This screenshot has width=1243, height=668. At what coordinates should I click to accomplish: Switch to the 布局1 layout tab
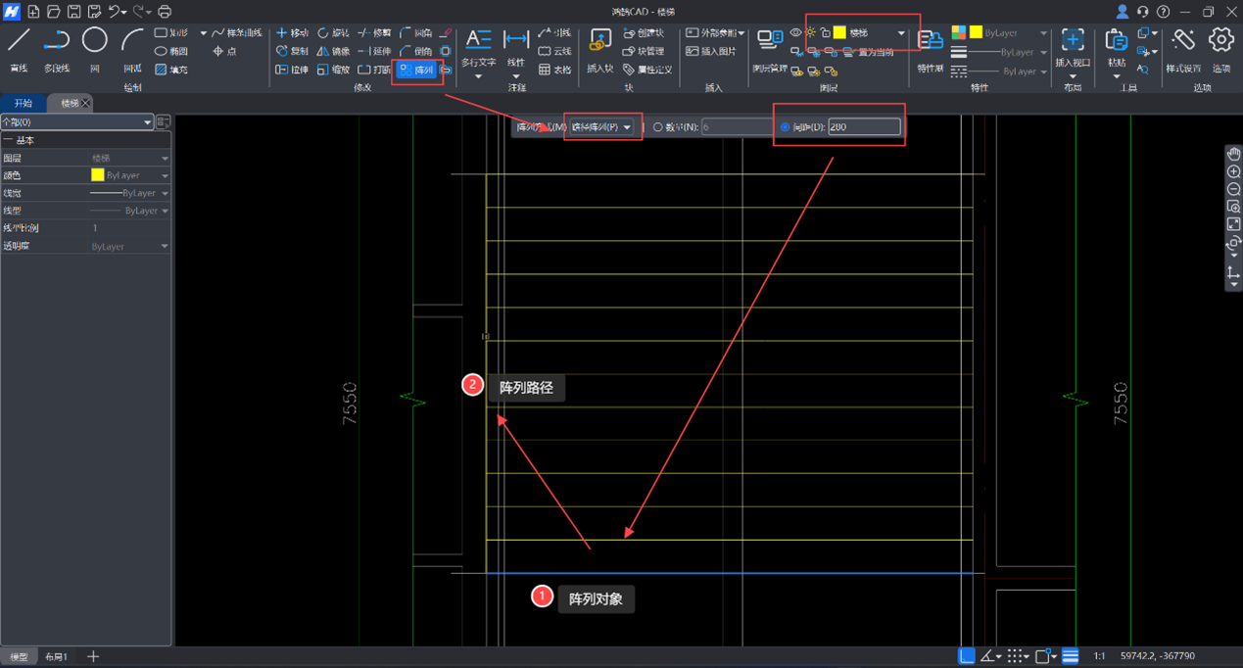tap(57, 656)
